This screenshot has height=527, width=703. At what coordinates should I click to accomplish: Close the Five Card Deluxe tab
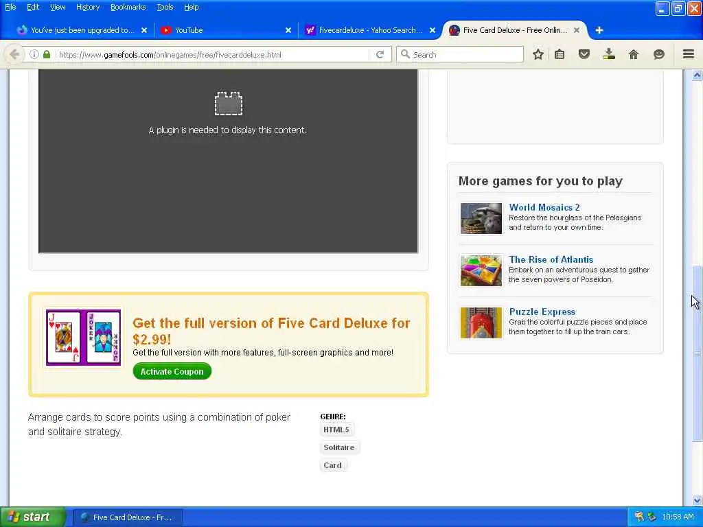577,30
